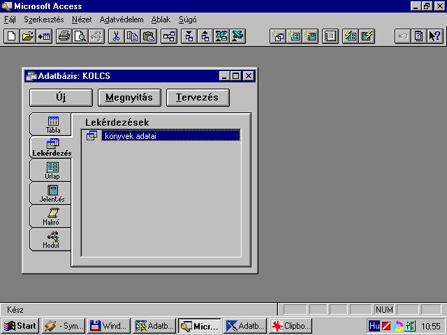The image size is (447, 335).
Task: Click the New Database toolbar icon
Action: pos(12,36)
